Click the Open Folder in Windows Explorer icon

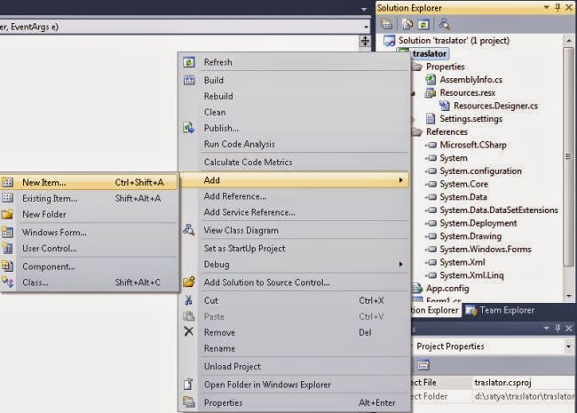188,384
